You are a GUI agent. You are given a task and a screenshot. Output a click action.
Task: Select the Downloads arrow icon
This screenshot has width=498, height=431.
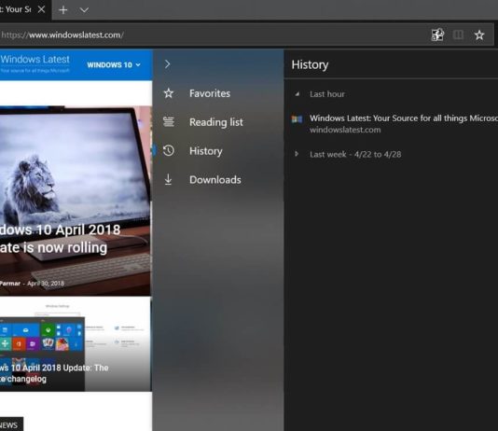click(x=168, y=179)
